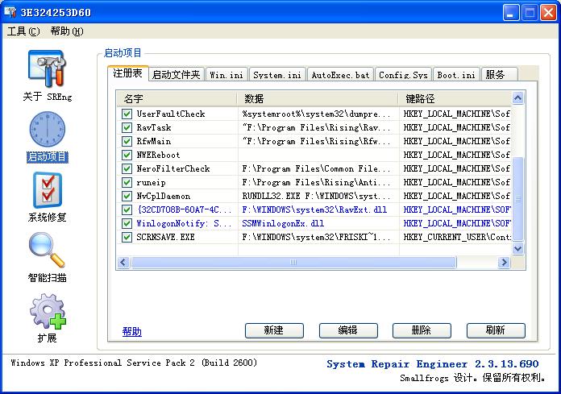Viewport: 561px width, 394px height.
Task: Sort by the 名字 column header
Action: click(x=177, y=98)
